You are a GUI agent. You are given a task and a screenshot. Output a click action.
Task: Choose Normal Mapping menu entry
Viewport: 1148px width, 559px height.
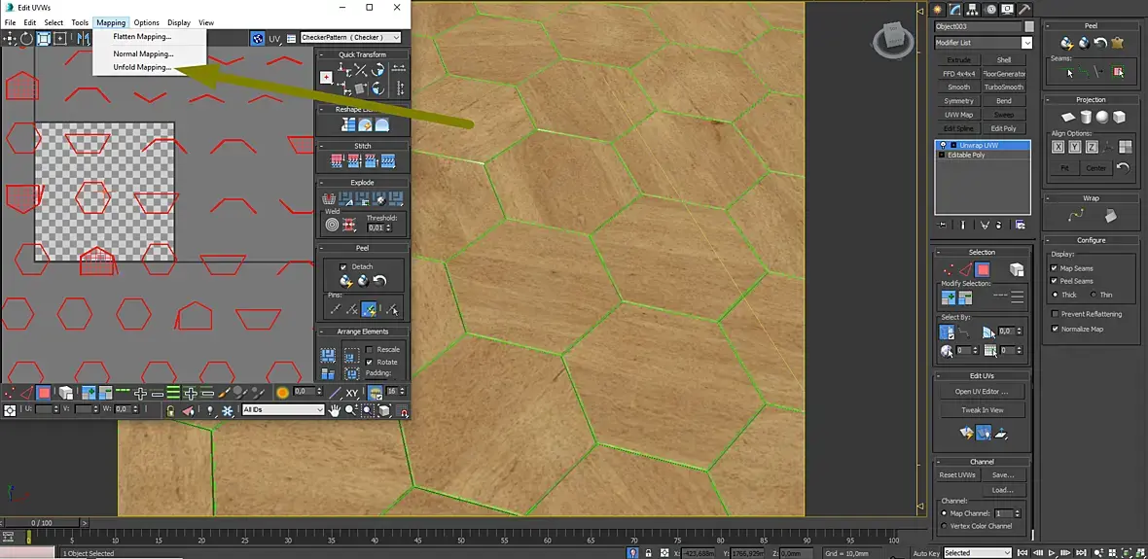(143, 54)
